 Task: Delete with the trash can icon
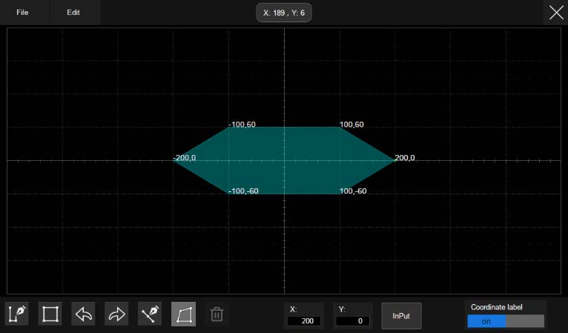coord(217,314)
